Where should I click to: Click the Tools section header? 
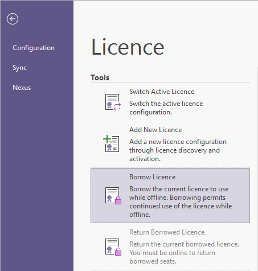pyautogui.click(x=100, y=77)
